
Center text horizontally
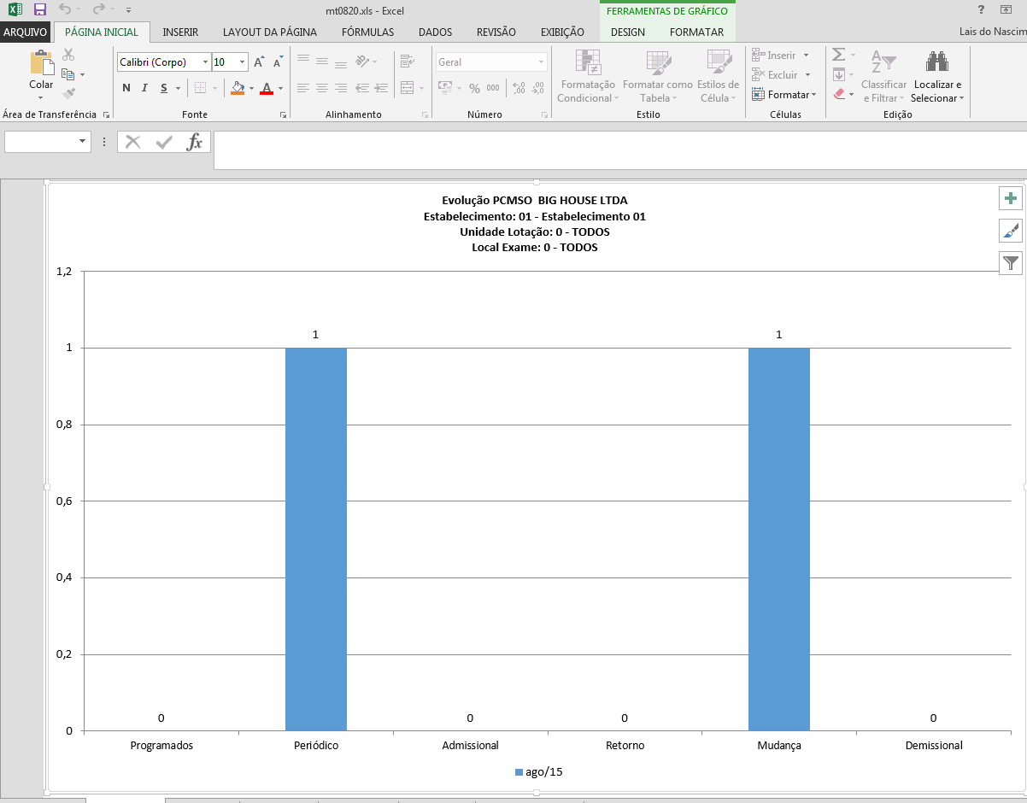click(x=321, y=88)
